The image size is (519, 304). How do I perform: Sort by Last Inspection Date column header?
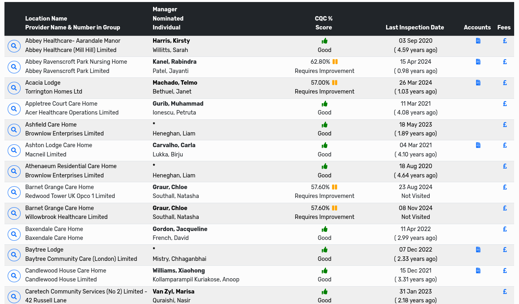click(414, 27)
